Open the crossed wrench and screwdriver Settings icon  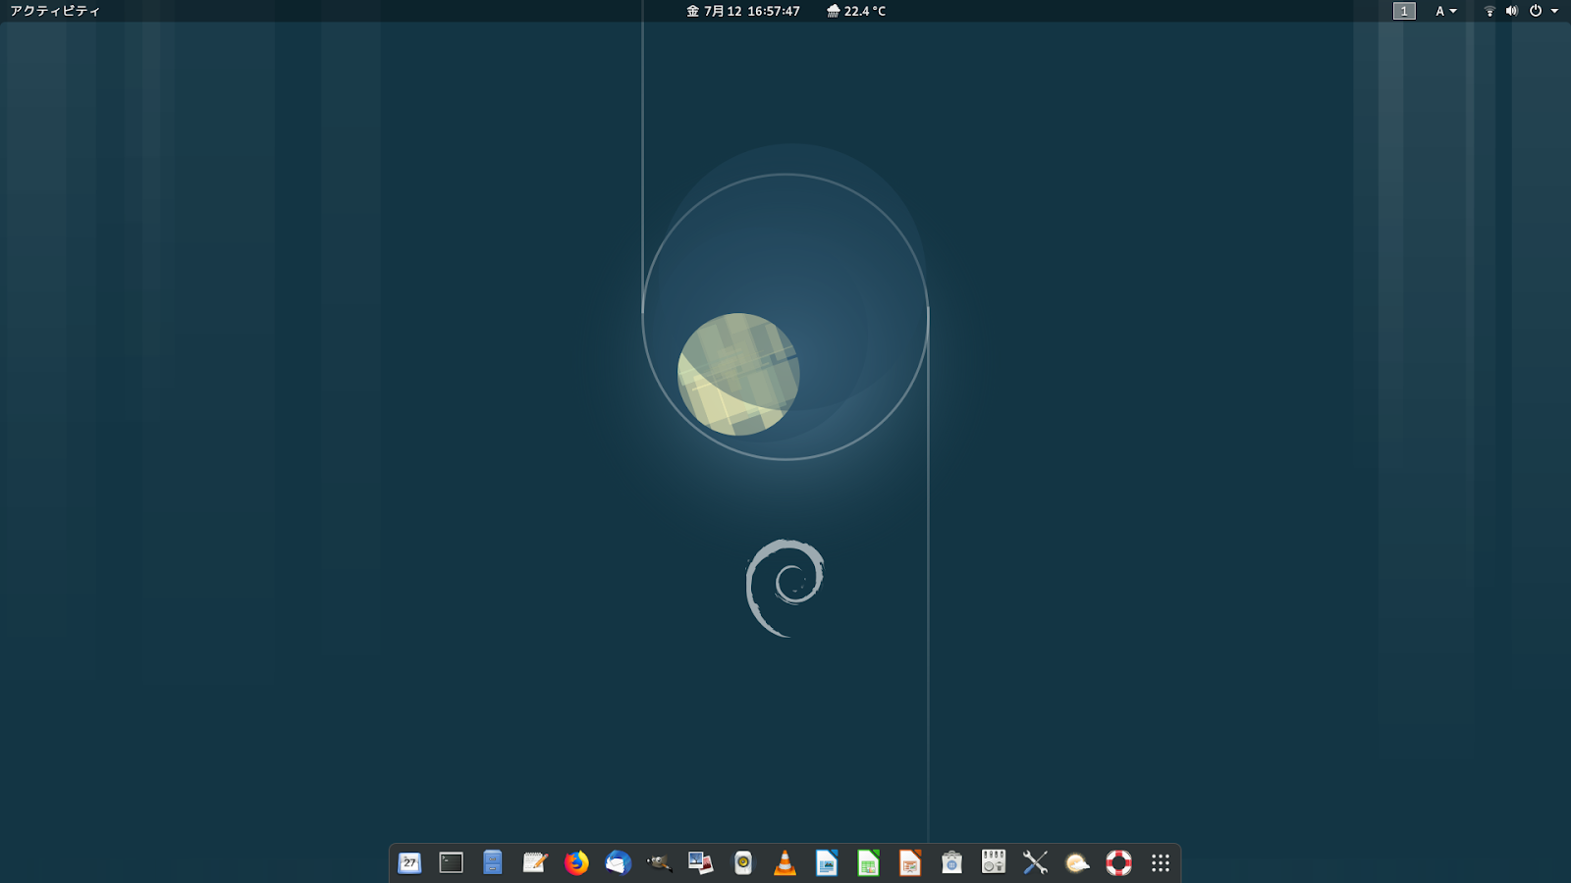1035,863
